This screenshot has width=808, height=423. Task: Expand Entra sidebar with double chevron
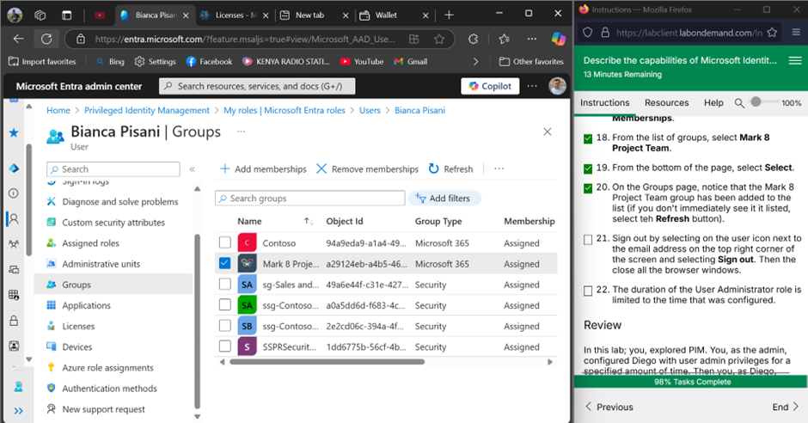19,411
